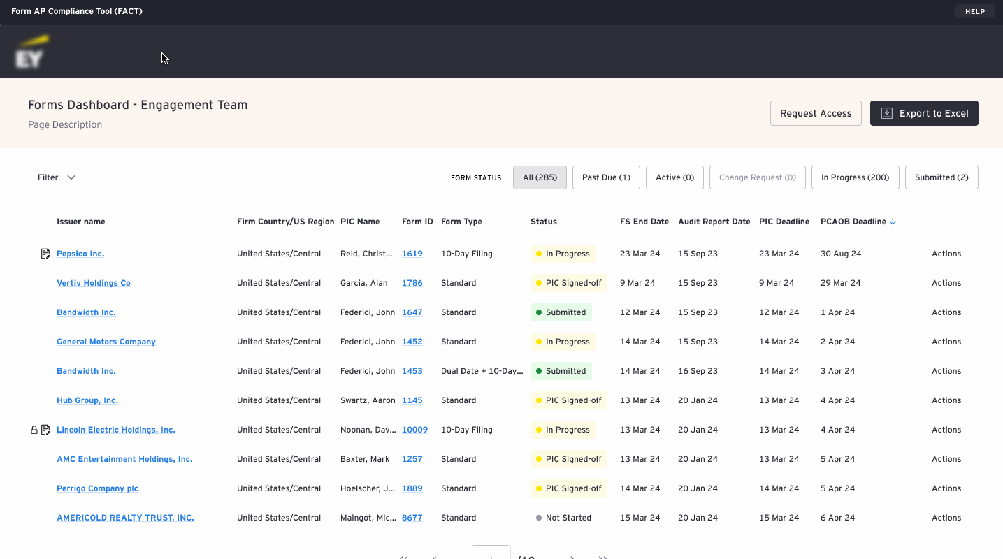Open form ID 1889
1003x559 pixels.
412,488
